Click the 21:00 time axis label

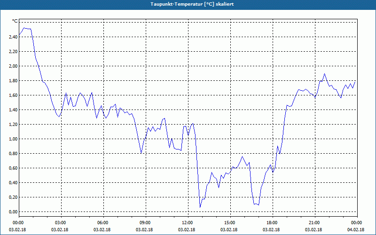click(315, 223)
